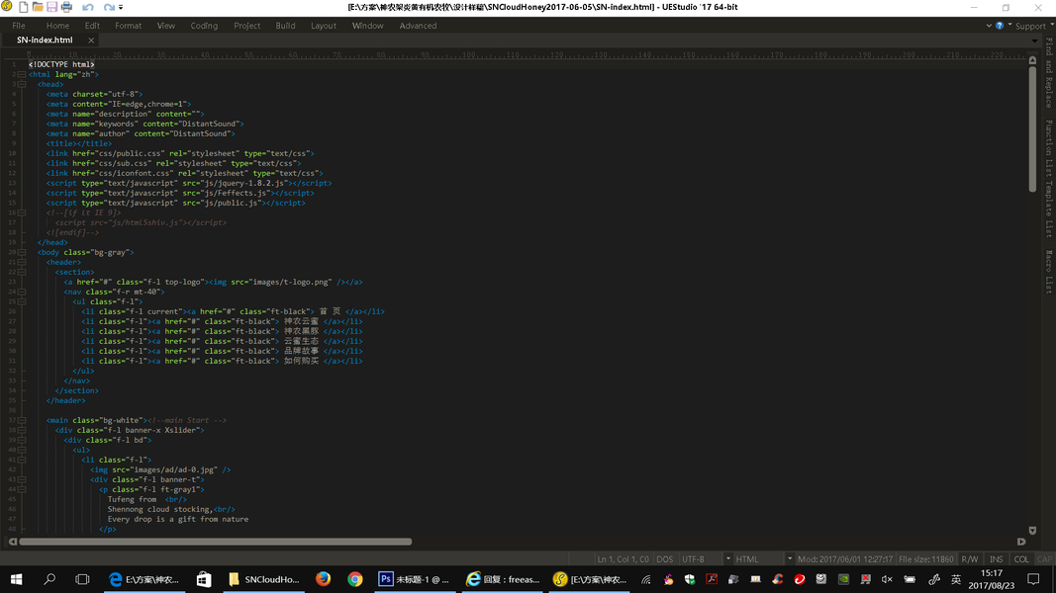This screenshot has width=1056, height=593.
Task: Click the New file icon in title bar
Action: (x=24, y=7)
